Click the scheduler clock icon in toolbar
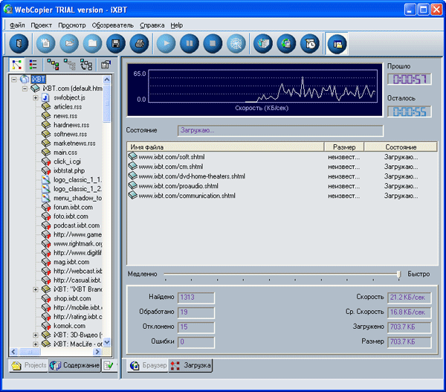Image resolution: width=446 pixels, height=392 pixels. (309, 43)
